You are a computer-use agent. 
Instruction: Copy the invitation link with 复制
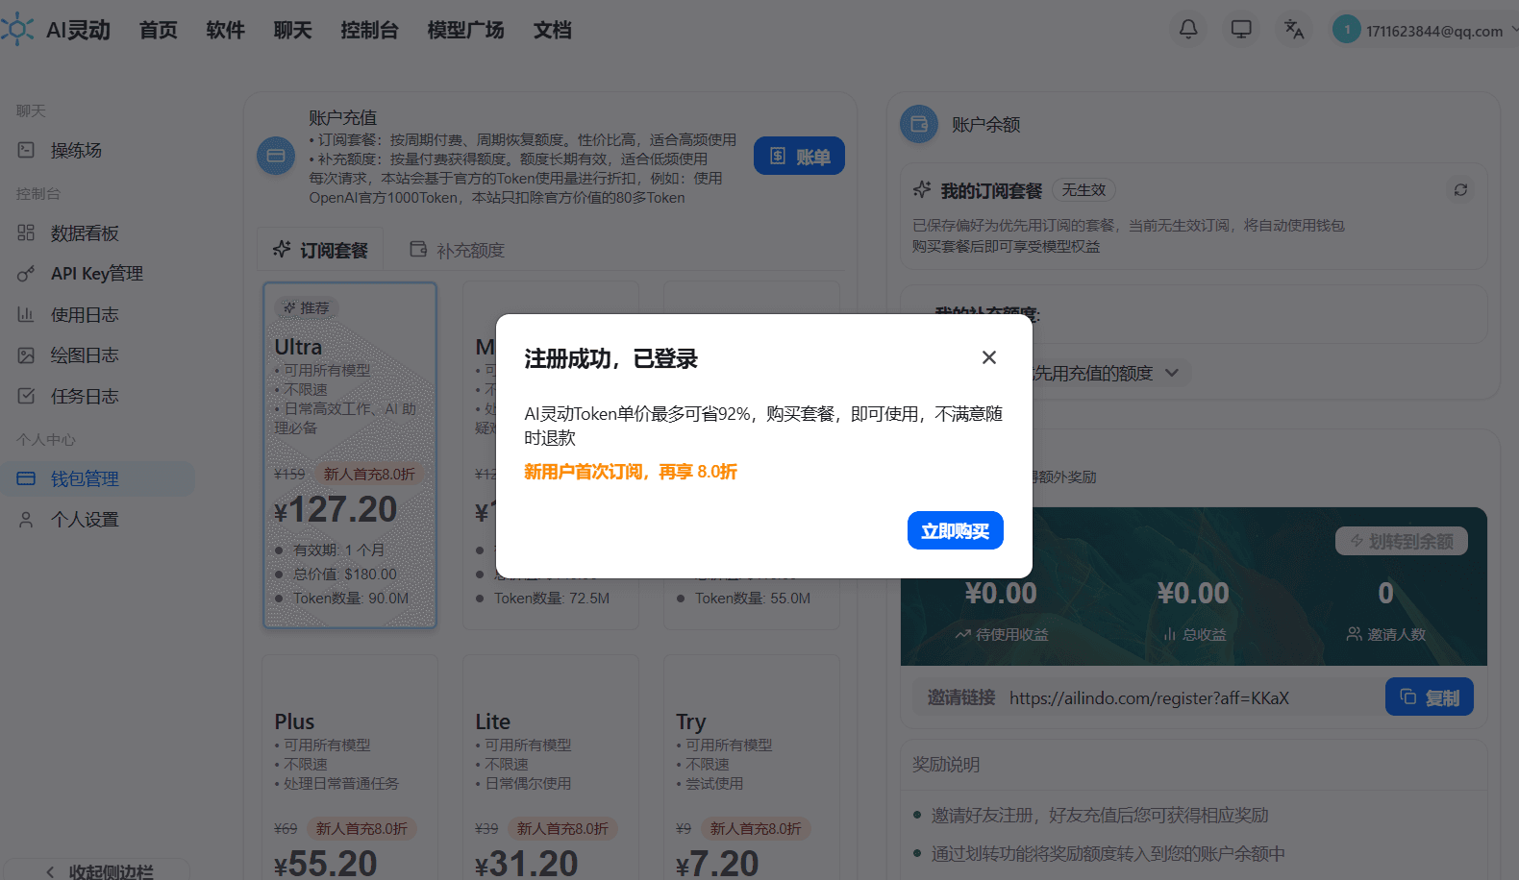1430,697
